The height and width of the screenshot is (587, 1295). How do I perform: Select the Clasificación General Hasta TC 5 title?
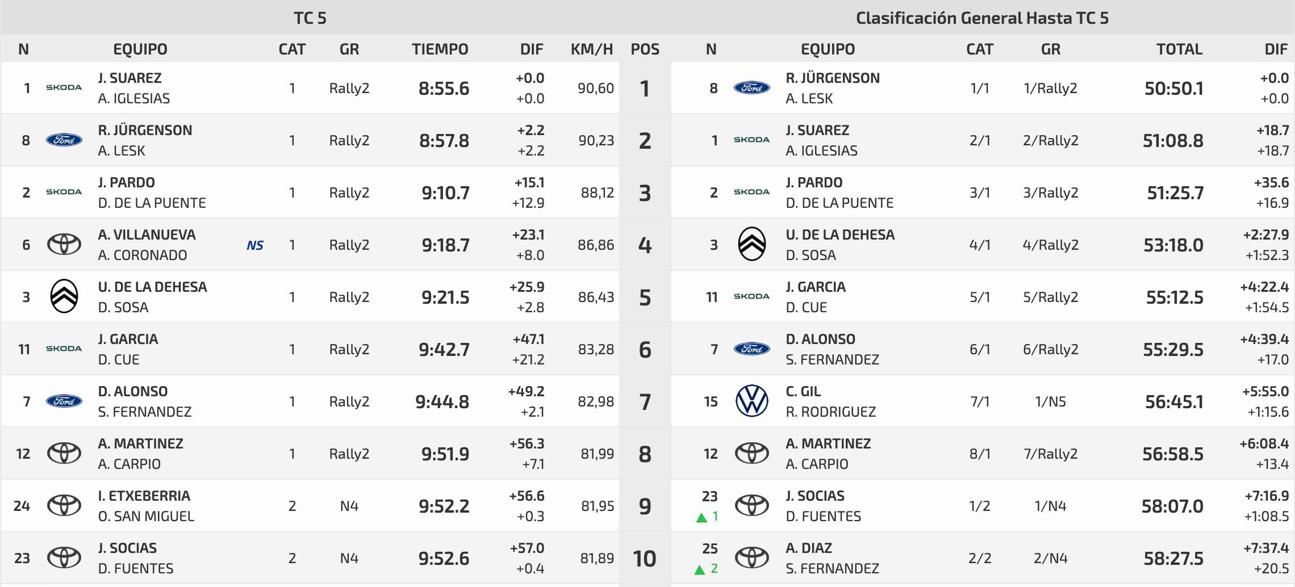(x=982, y=18)
